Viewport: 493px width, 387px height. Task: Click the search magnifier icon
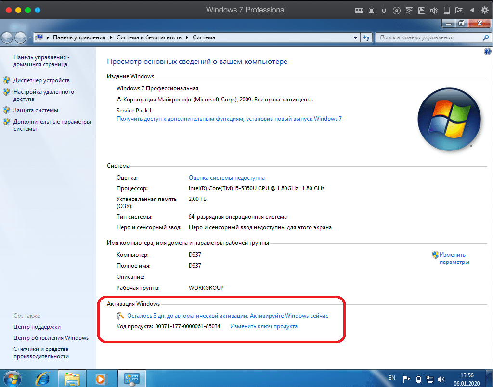point(486,37)
